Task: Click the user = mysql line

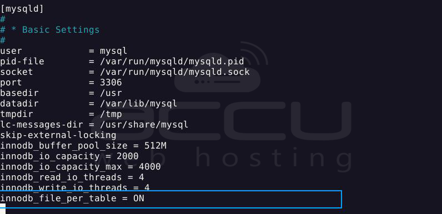Action: tap(64, 51)
